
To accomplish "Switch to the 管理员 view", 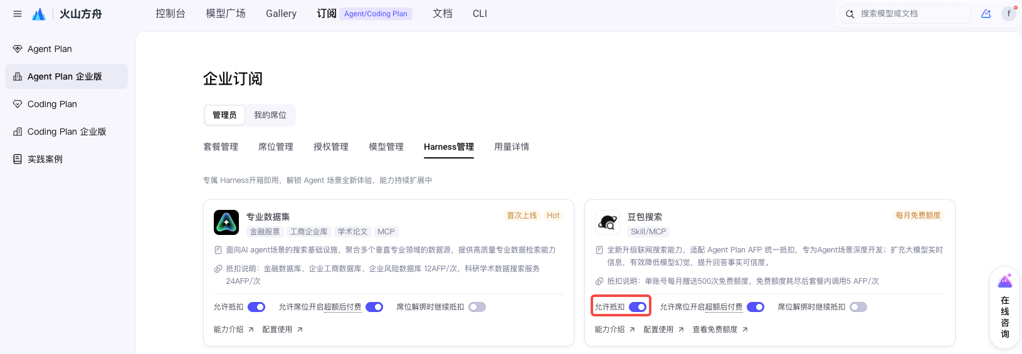I will 224,115.
